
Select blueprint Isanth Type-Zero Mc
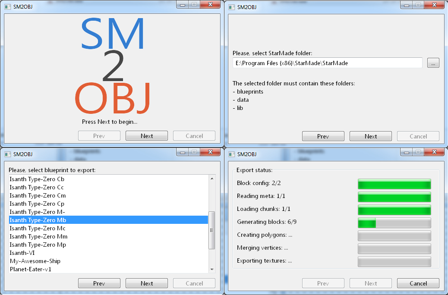coord(109,228)
